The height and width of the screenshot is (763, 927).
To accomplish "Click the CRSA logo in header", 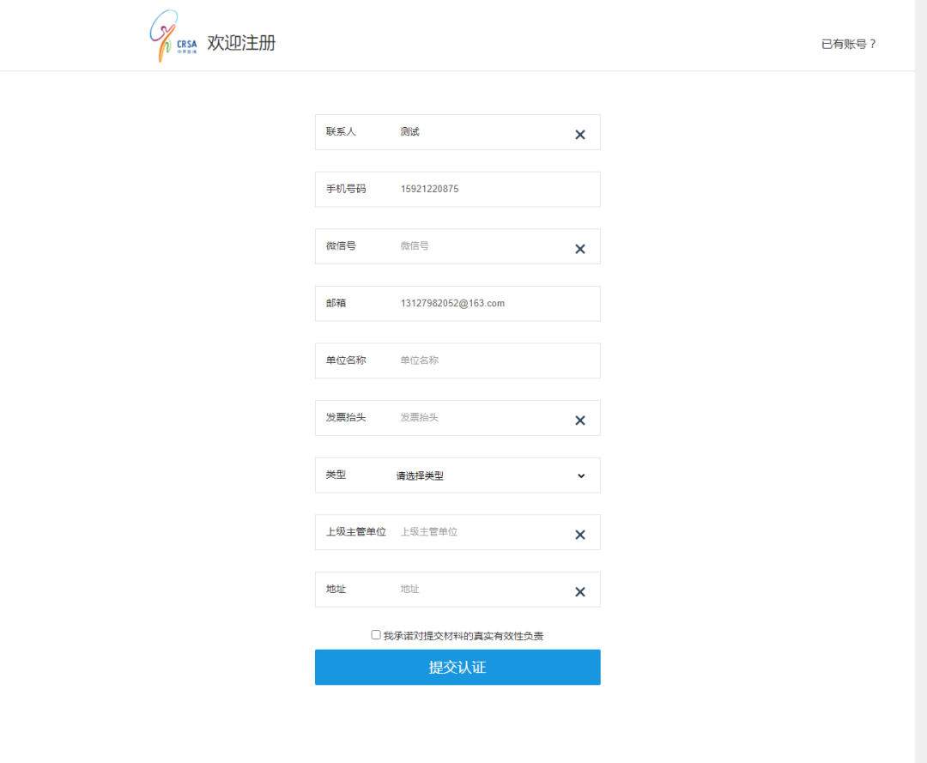I will 173,37.
